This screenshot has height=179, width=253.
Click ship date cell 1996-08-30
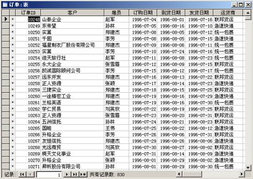(x=199, y=166)
